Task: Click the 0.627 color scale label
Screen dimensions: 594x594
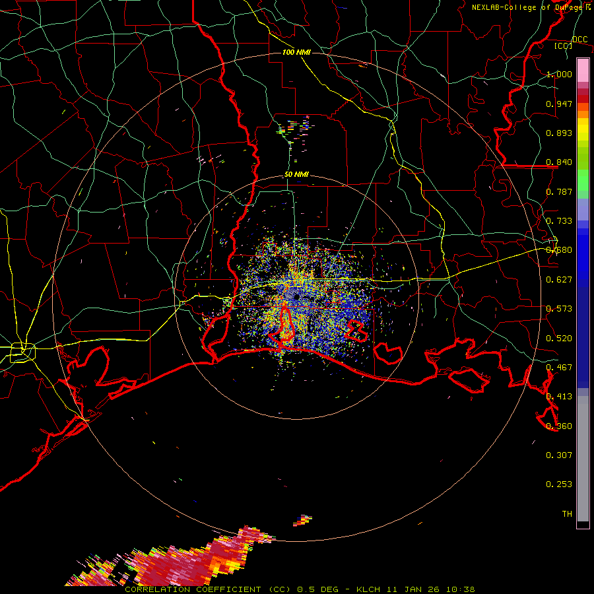Action: pyautogui.click(x=559, y=280)
